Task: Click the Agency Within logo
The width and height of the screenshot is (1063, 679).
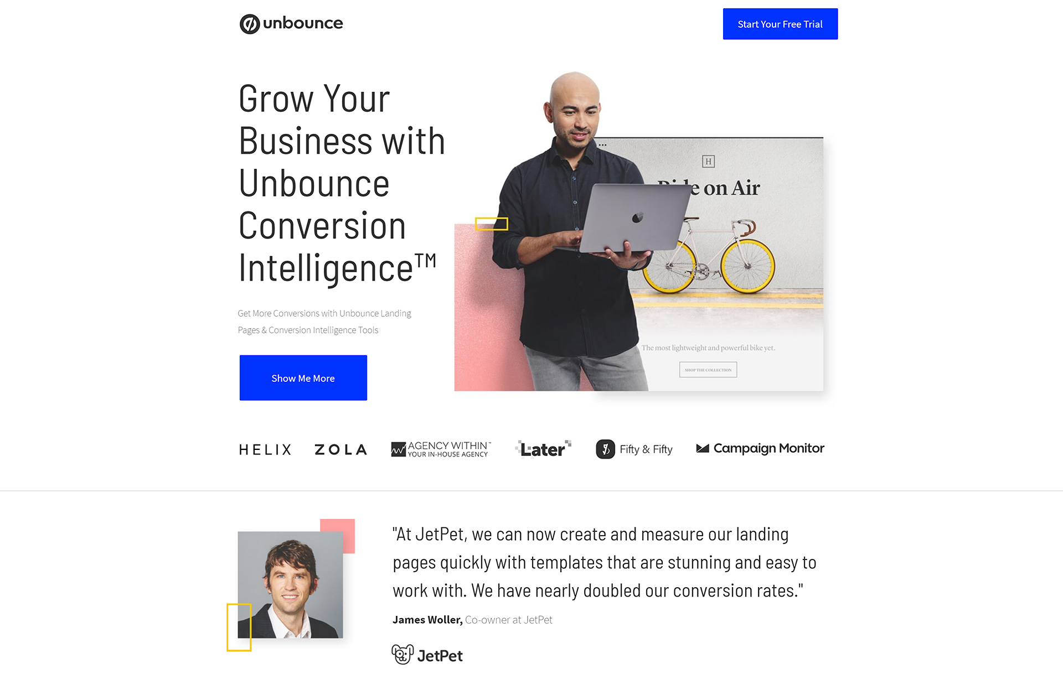Action: point(440,448)
